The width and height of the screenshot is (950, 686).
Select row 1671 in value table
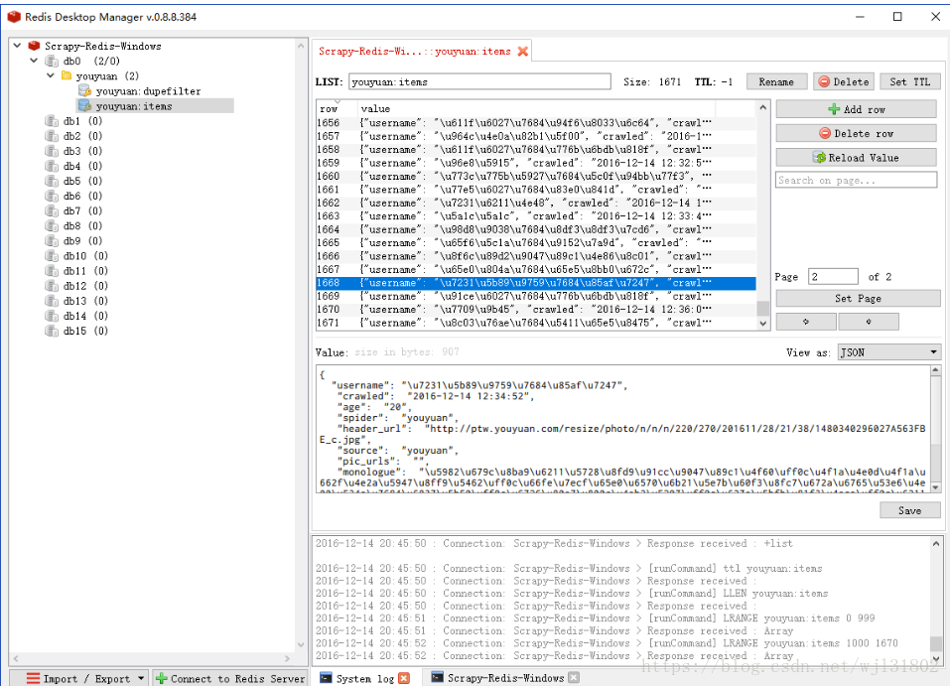click(536, 323)
